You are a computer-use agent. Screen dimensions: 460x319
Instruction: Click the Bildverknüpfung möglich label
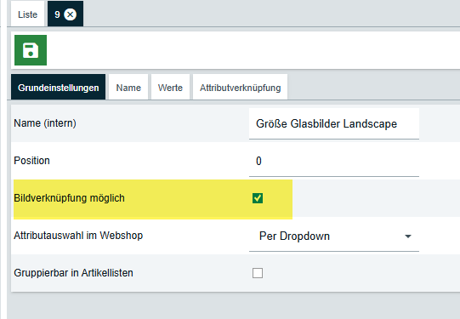pyautogui.click(x=69, y=198)
